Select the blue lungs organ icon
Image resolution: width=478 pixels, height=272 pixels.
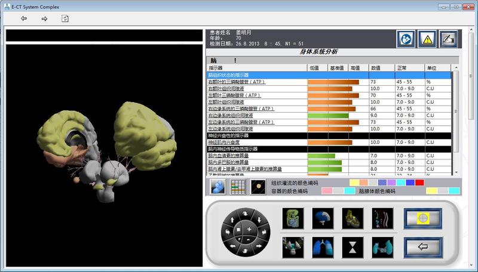[x=323, y=246]
